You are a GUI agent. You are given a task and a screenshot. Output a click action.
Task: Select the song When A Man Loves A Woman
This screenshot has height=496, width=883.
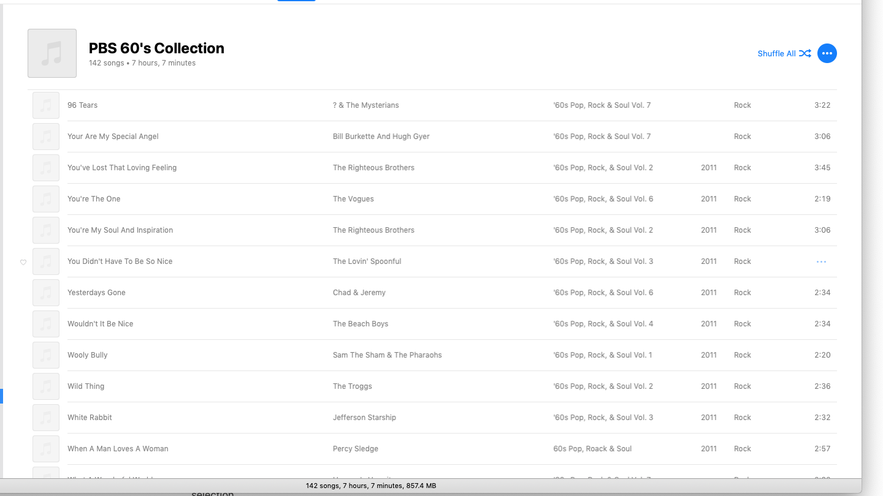point(118,449)
